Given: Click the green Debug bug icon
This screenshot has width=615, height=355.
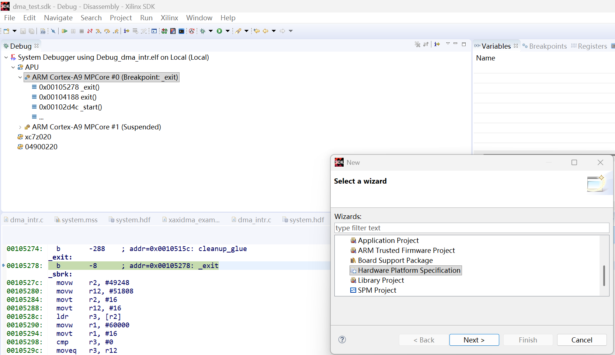Looking at the screenshot, I should 202,31.
